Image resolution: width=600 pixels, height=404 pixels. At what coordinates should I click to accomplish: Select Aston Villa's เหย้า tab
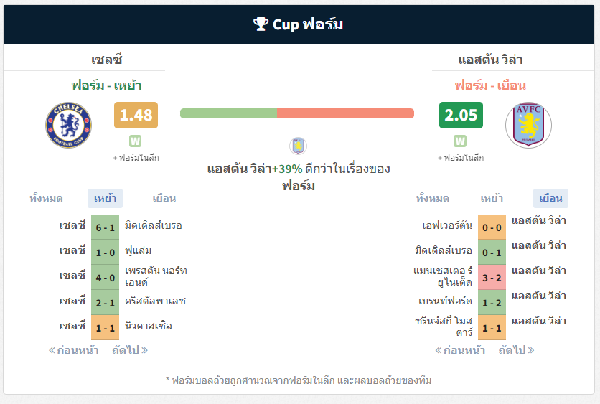pyautogui.click(x=492, y=198)
